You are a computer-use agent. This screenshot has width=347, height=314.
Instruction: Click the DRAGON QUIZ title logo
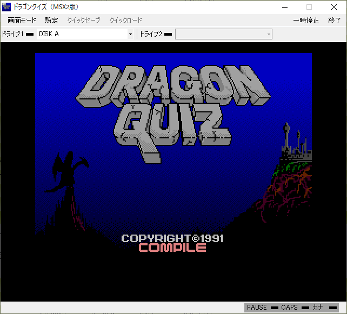[x=173, y=114]
